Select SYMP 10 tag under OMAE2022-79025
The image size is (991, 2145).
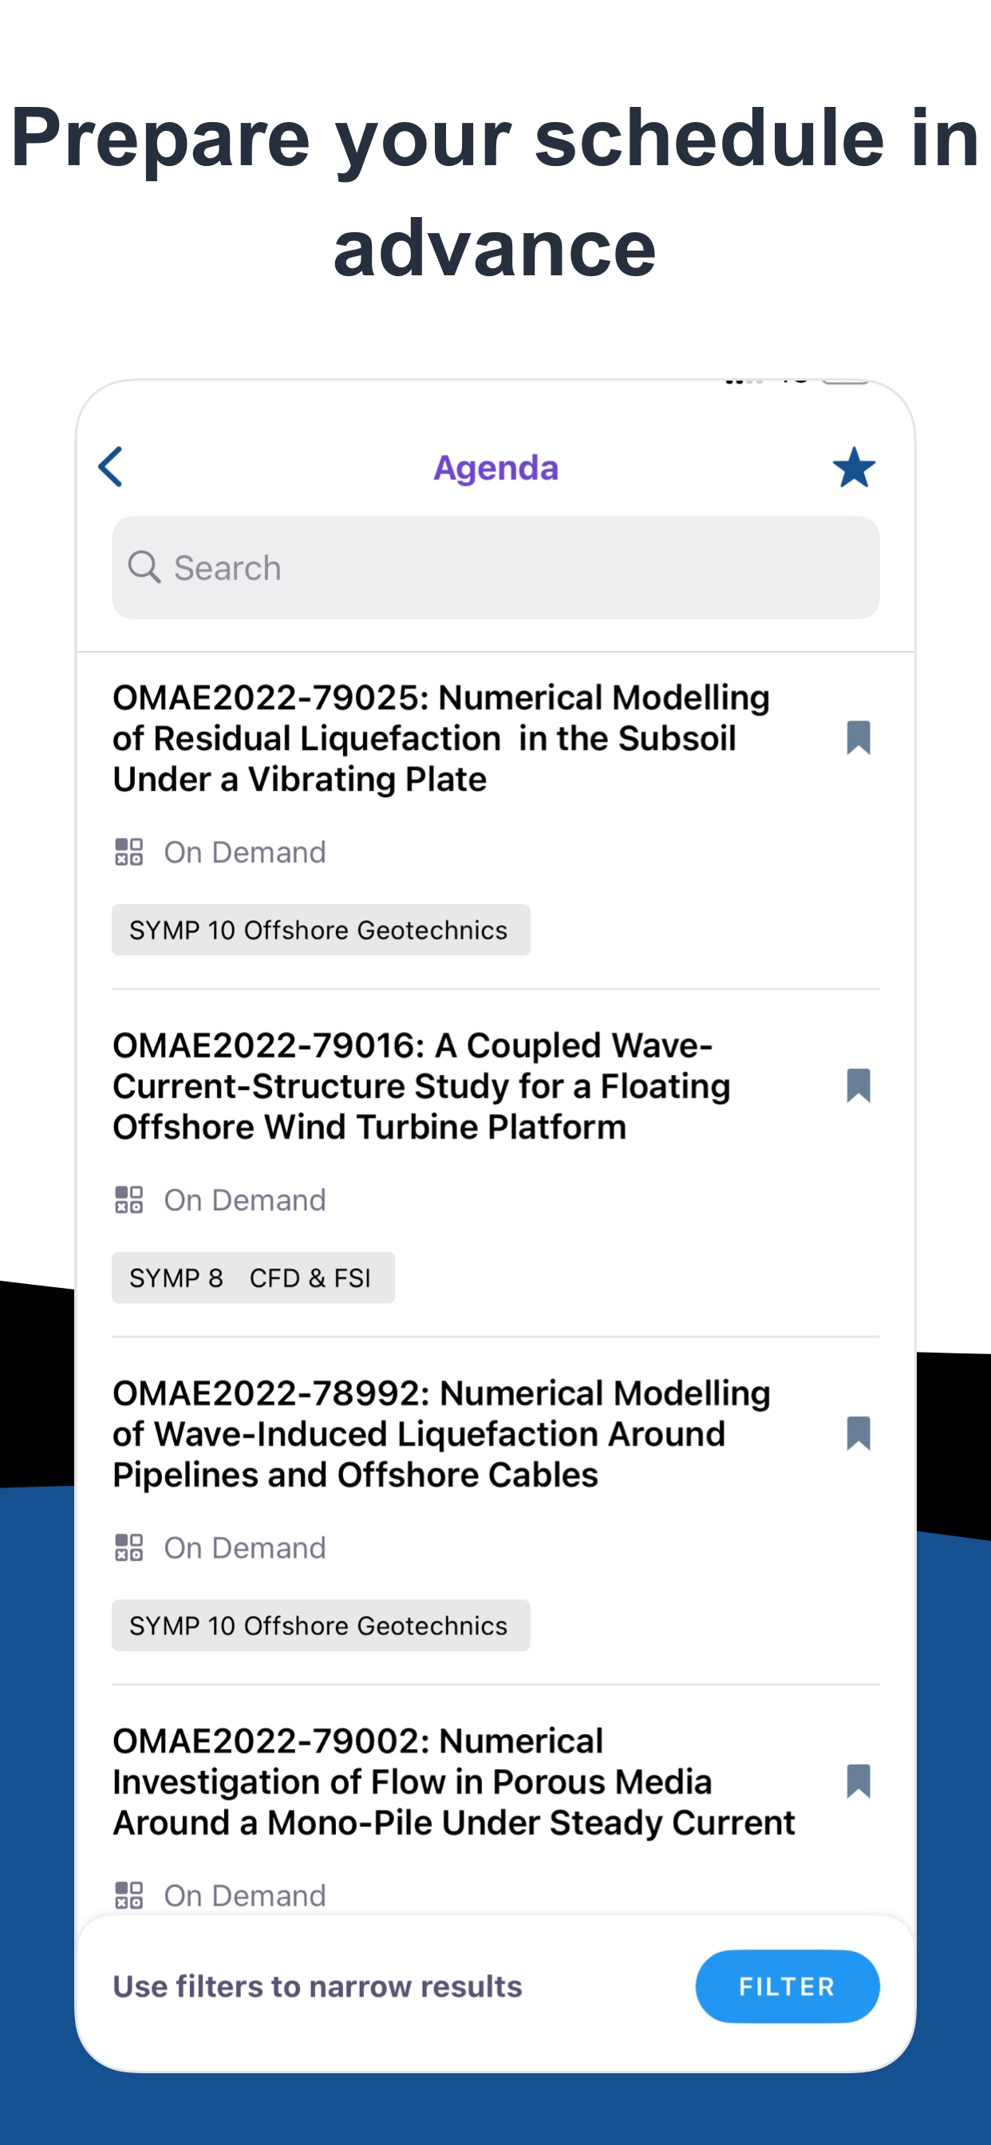point(321,930)
